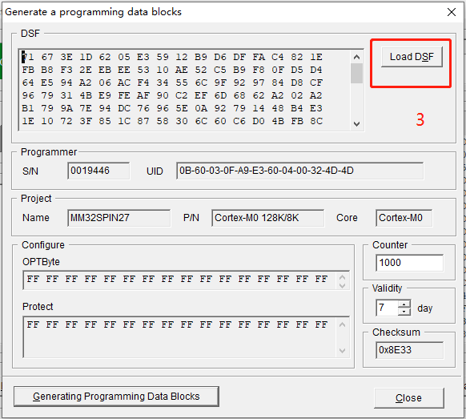This screenshot has width=466, height=419.
Task: Click the P/N field Cortex-M0 128K/8K
Action: (x=267, y=218)
